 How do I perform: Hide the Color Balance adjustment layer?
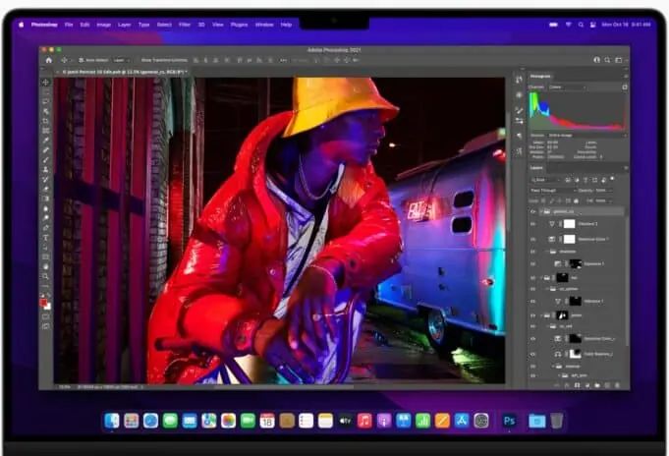(x=532, y=355)
